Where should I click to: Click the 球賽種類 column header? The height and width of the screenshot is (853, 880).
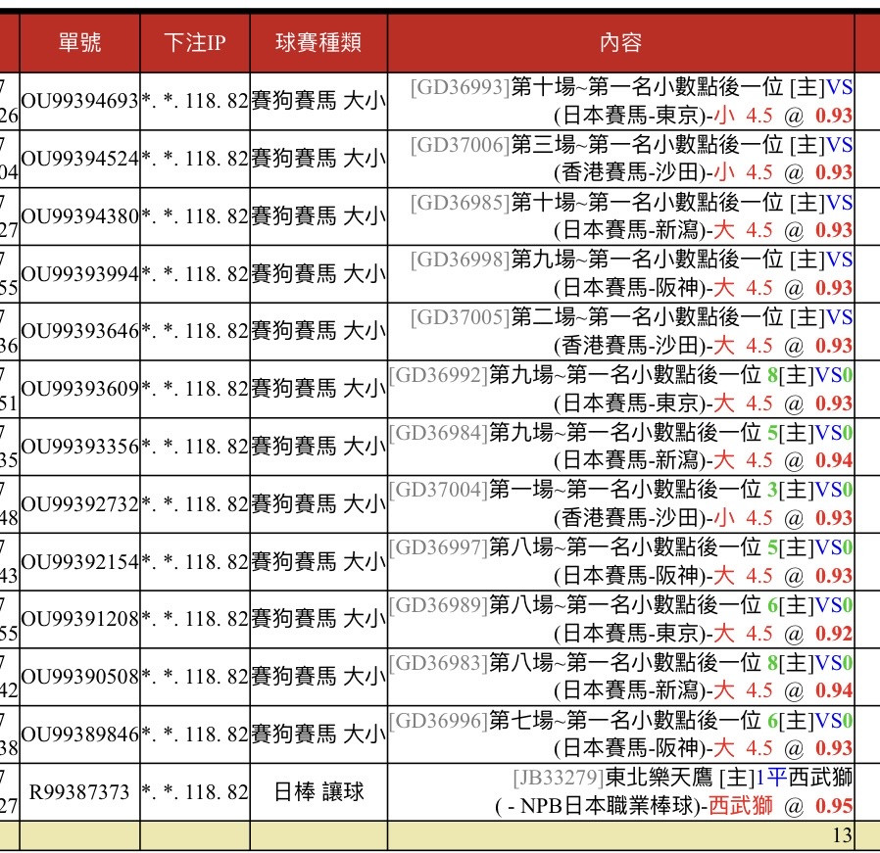click(318, 43)
